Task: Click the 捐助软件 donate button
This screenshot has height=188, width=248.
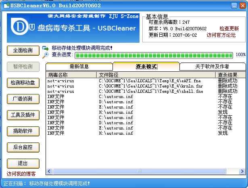Action: point(23,131)
